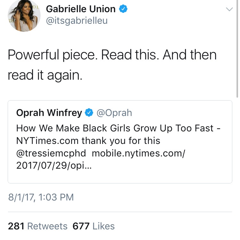Click the 8/1/17, 1:03 PM timestamp
This screenshot has width=240, height=240.
point(41,197)
